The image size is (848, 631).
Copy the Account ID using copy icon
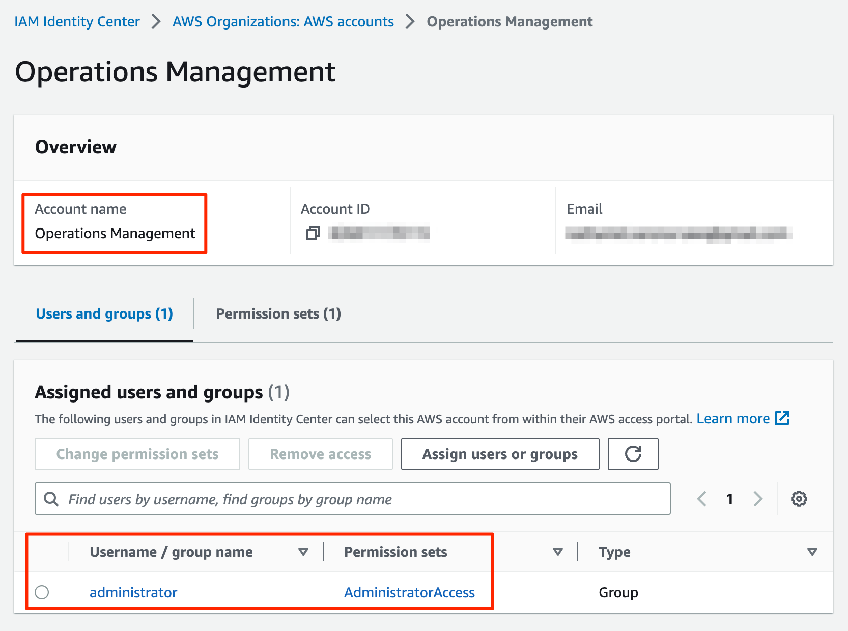[x=313, y=234]
